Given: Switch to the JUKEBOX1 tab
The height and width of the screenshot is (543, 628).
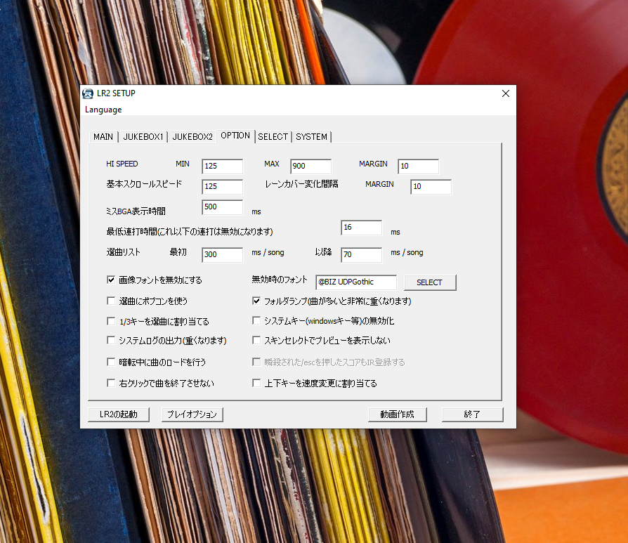Looking at the screenshot, I should (x=143, y=137).
